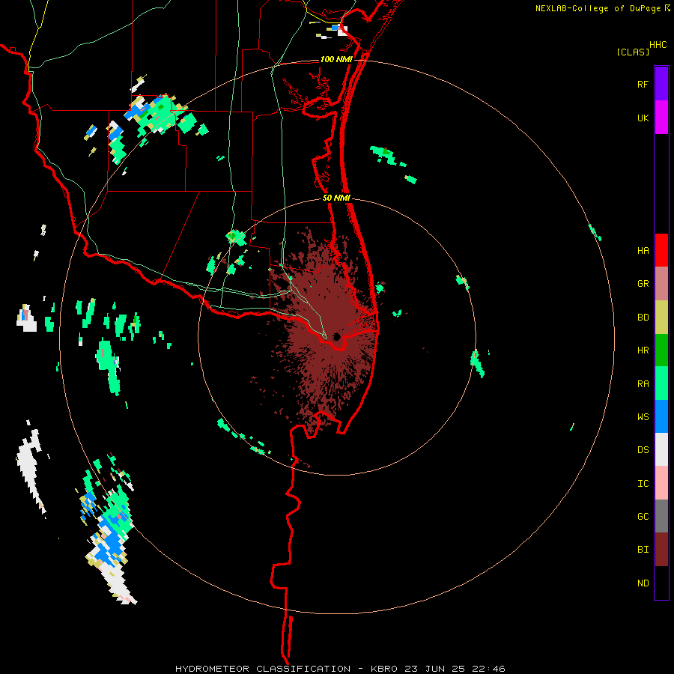Select the GC gray legend swatch
This screenshot has width=674, height=674.
point(661,516)
